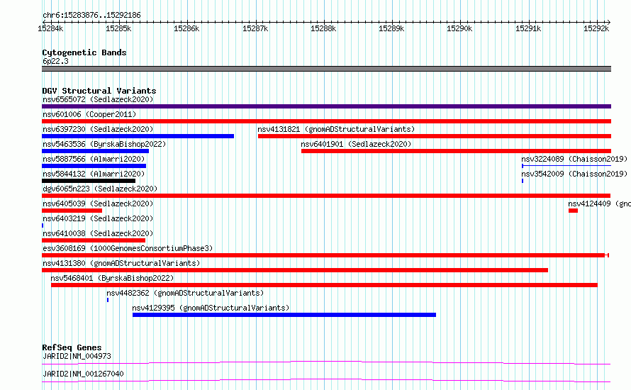Click the 15292k ruler tick label

[x=596, y=28]
